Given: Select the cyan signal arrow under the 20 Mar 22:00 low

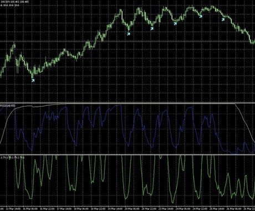Looking at the screenshot, I should (x=152, y=29).
